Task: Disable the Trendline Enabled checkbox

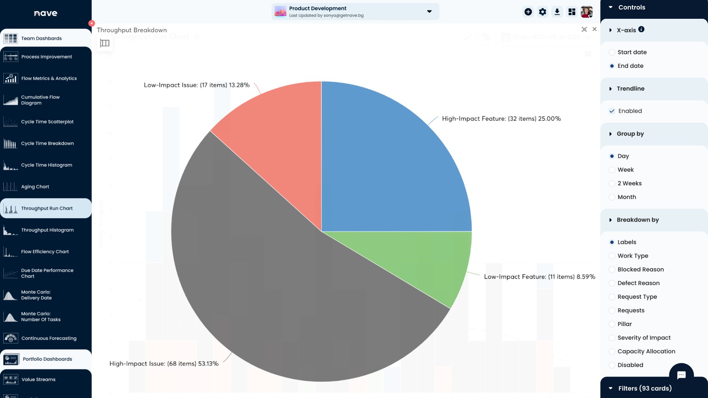Action: (x=612, y=111)
